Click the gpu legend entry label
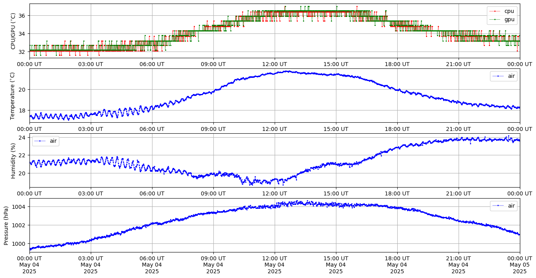Screen dimensions: 536x278 (509, 19)
